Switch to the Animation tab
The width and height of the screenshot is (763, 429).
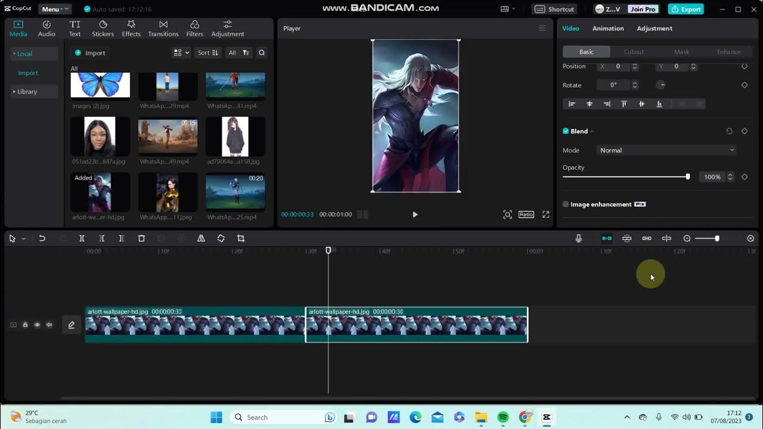(608, 29)
